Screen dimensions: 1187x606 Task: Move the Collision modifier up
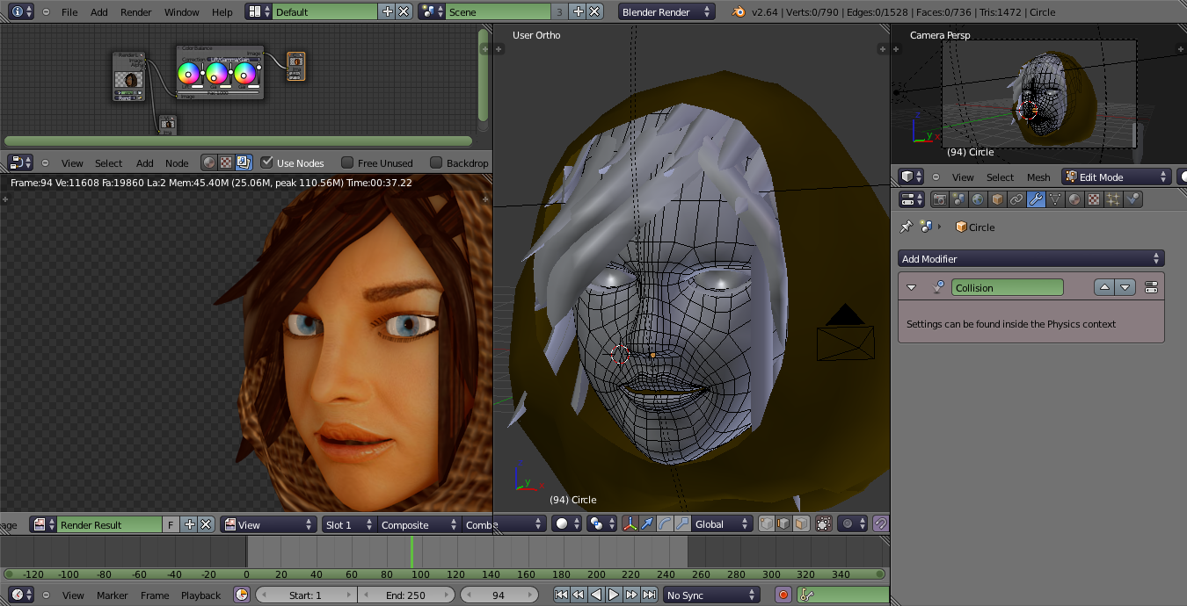pyautogui.click(x=1104, y=287)
